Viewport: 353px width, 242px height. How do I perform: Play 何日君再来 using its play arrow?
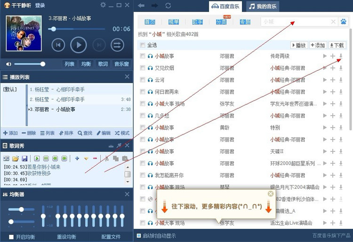click(325, 92)
